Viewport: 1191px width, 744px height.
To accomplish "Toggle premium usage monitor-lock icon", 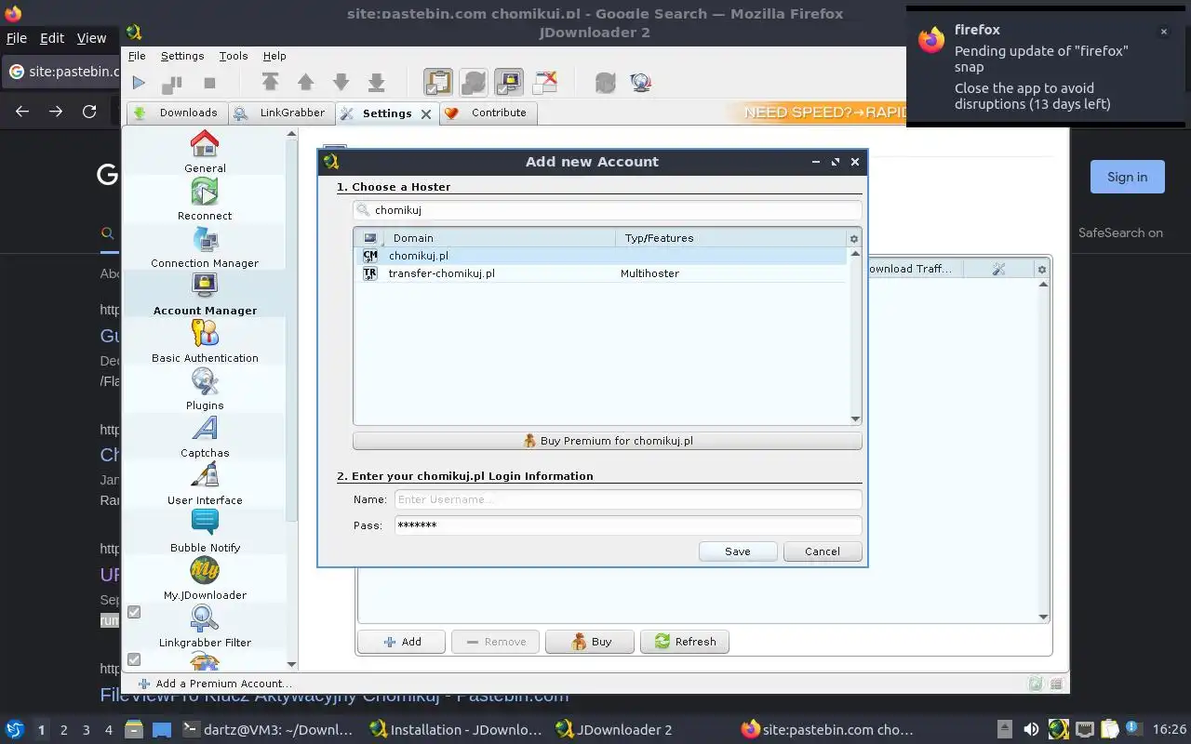I will click(x=509, y=83).
